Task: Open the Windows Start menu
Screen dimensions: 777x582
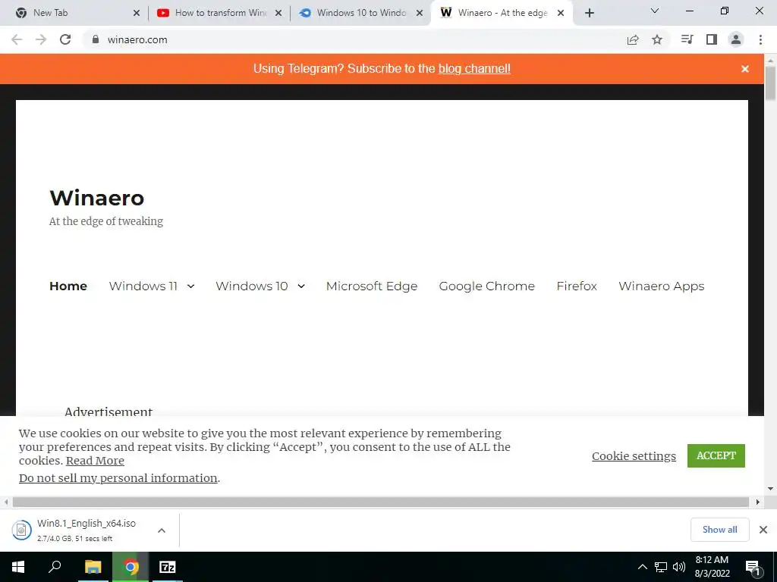Action: coord(18,567)
